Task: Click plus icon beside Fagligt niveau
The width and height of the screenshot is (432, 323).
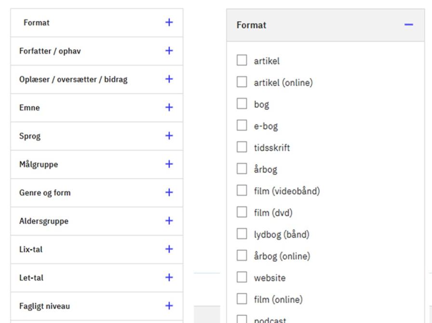Action: 169,306
